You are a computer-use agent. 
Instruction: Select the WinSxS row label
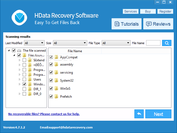[x=65, y=88]
